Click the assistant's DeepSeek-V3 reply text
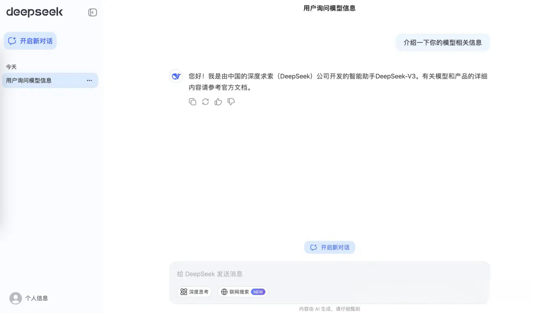The width and height of the screenshot is (544, 313). (337, 82)
